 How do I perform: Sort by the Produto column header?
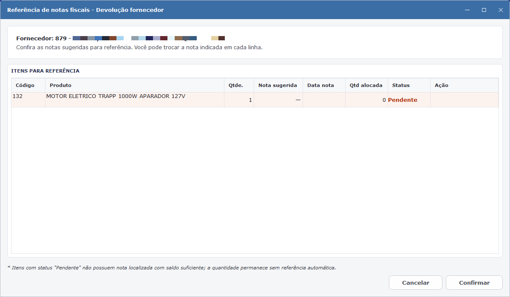click(x=135, y=85)
